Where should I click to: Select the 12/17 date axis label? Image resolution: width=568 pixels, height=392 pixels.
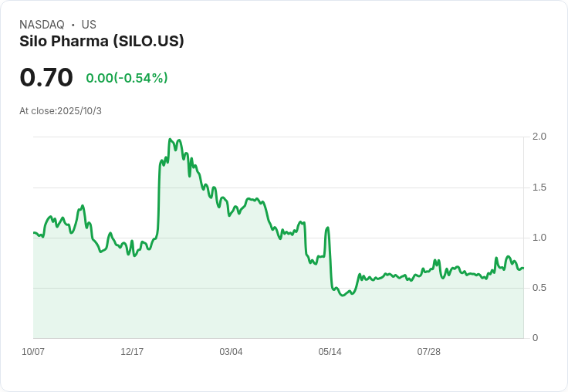(x=132, y=352)
